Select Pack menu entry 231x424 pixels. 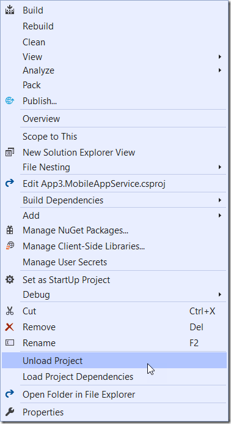pyautogui.click(x=114, y=85)
